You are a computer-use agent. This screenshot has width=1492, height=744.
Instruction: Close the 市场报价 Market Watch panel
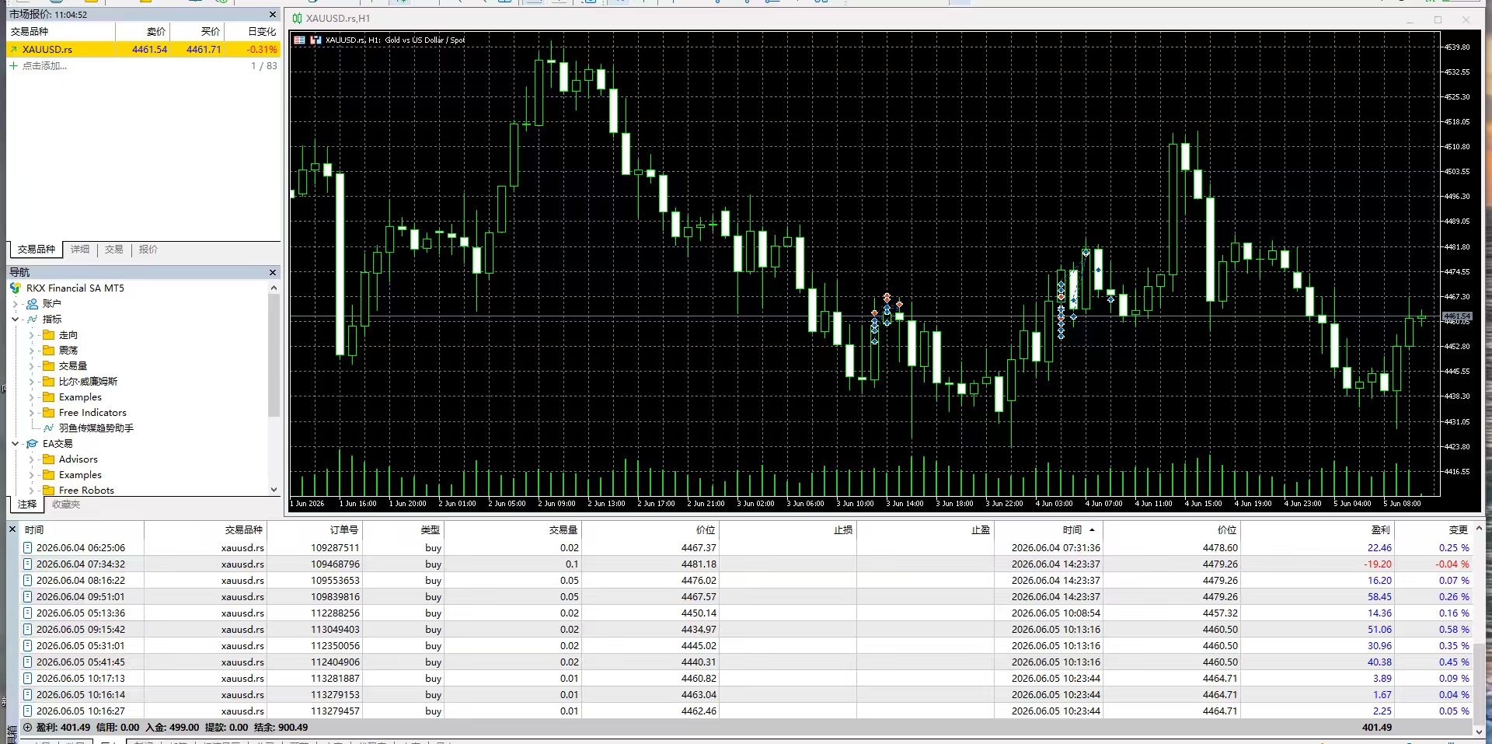[x=273, y=14]
